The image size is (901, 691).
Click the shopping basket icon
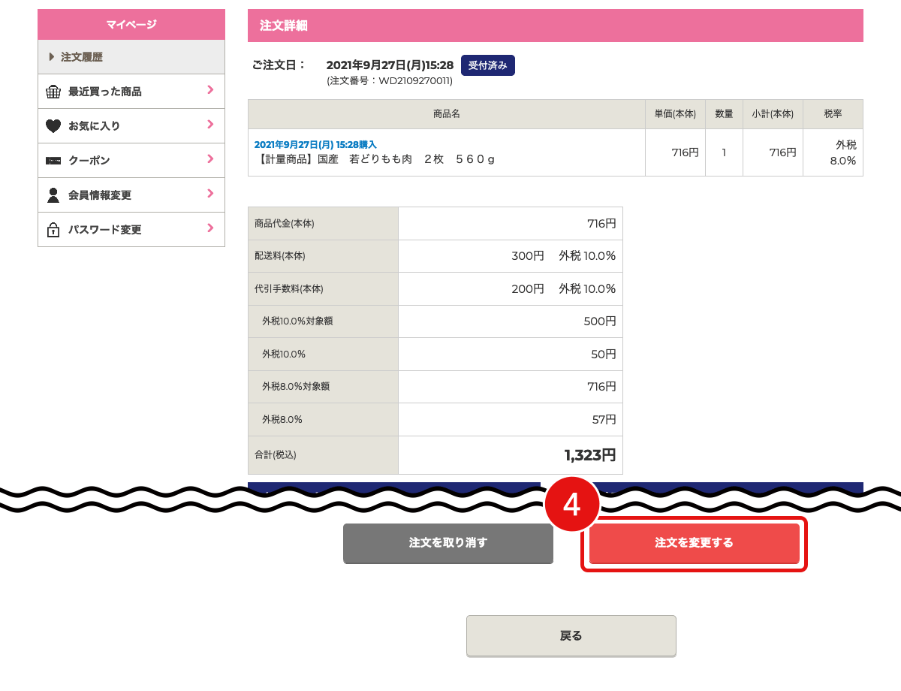point(53,92)
